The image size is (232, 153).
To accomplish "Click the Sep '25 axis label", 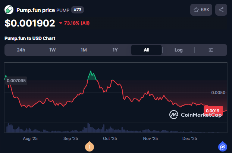I will coord(71,138).
